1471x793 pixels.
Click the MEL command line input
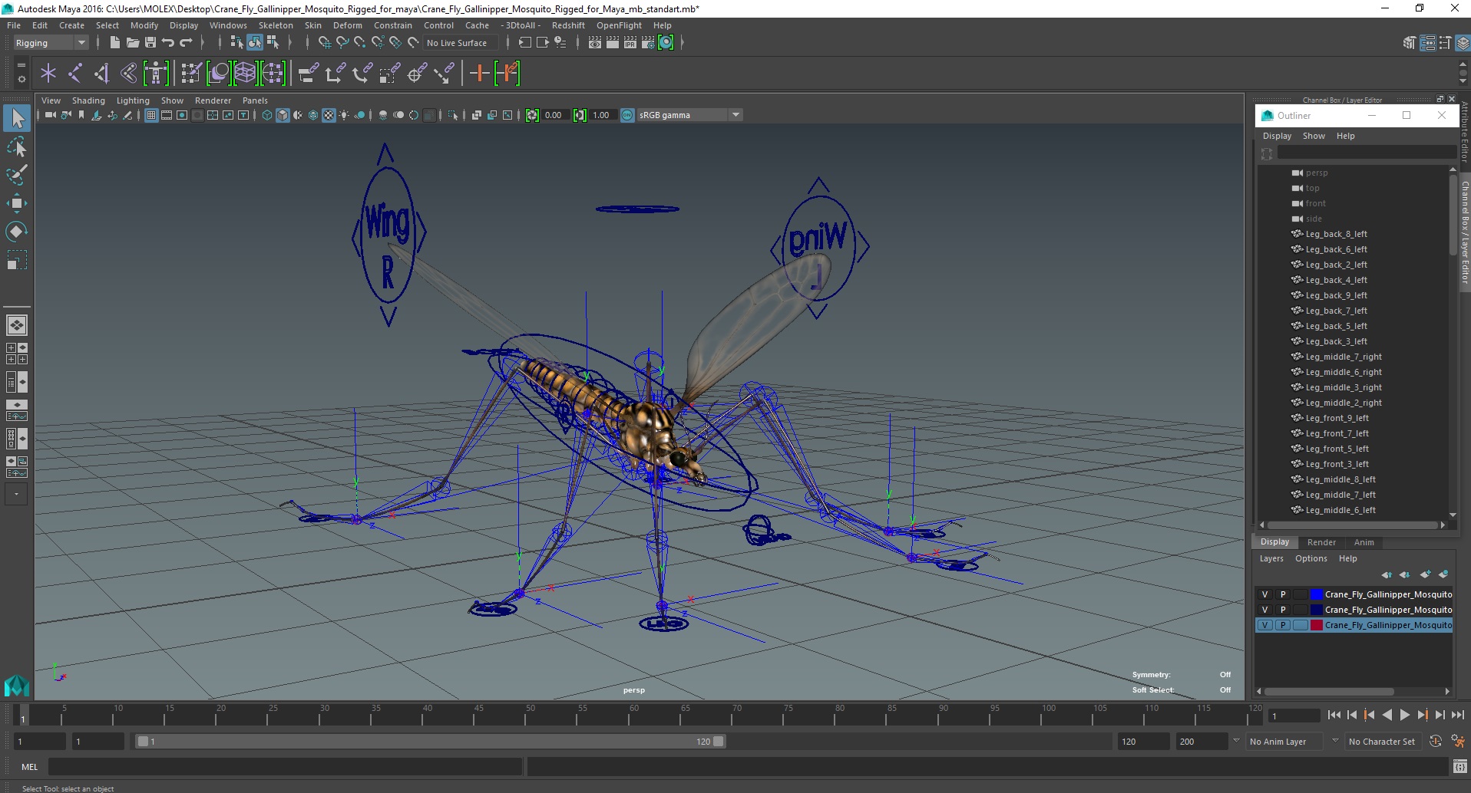(x=286, y=766)
